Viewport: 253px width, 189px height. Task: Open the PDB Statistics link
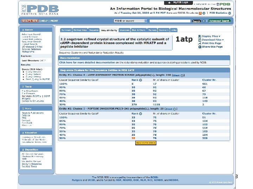coord(218,13)
